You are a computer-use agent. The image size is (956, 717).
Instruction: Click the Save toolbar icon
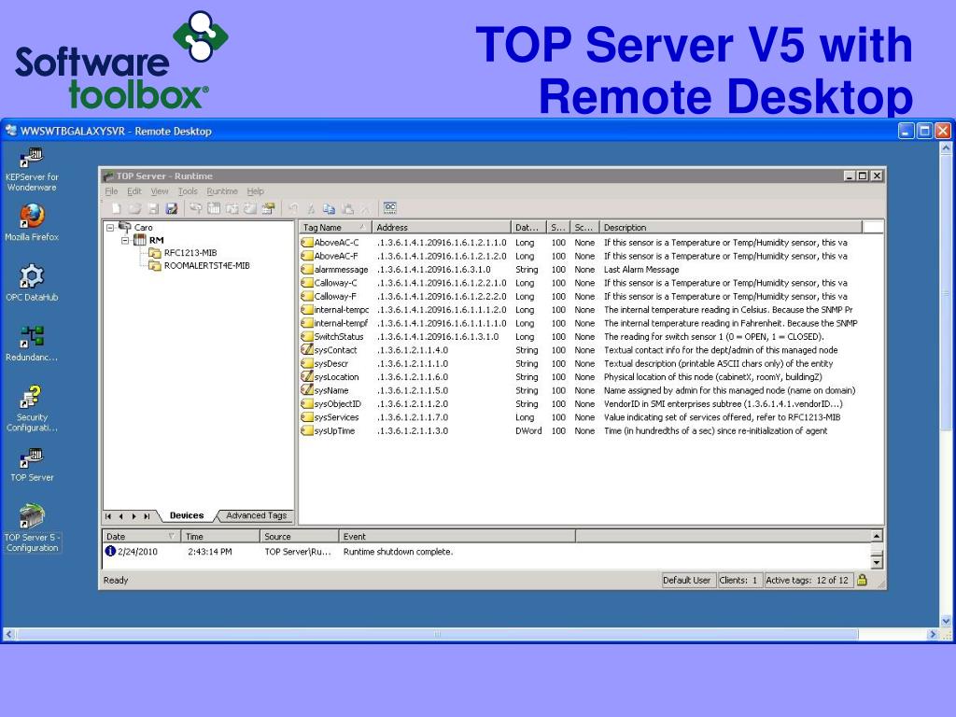point(153,208)
